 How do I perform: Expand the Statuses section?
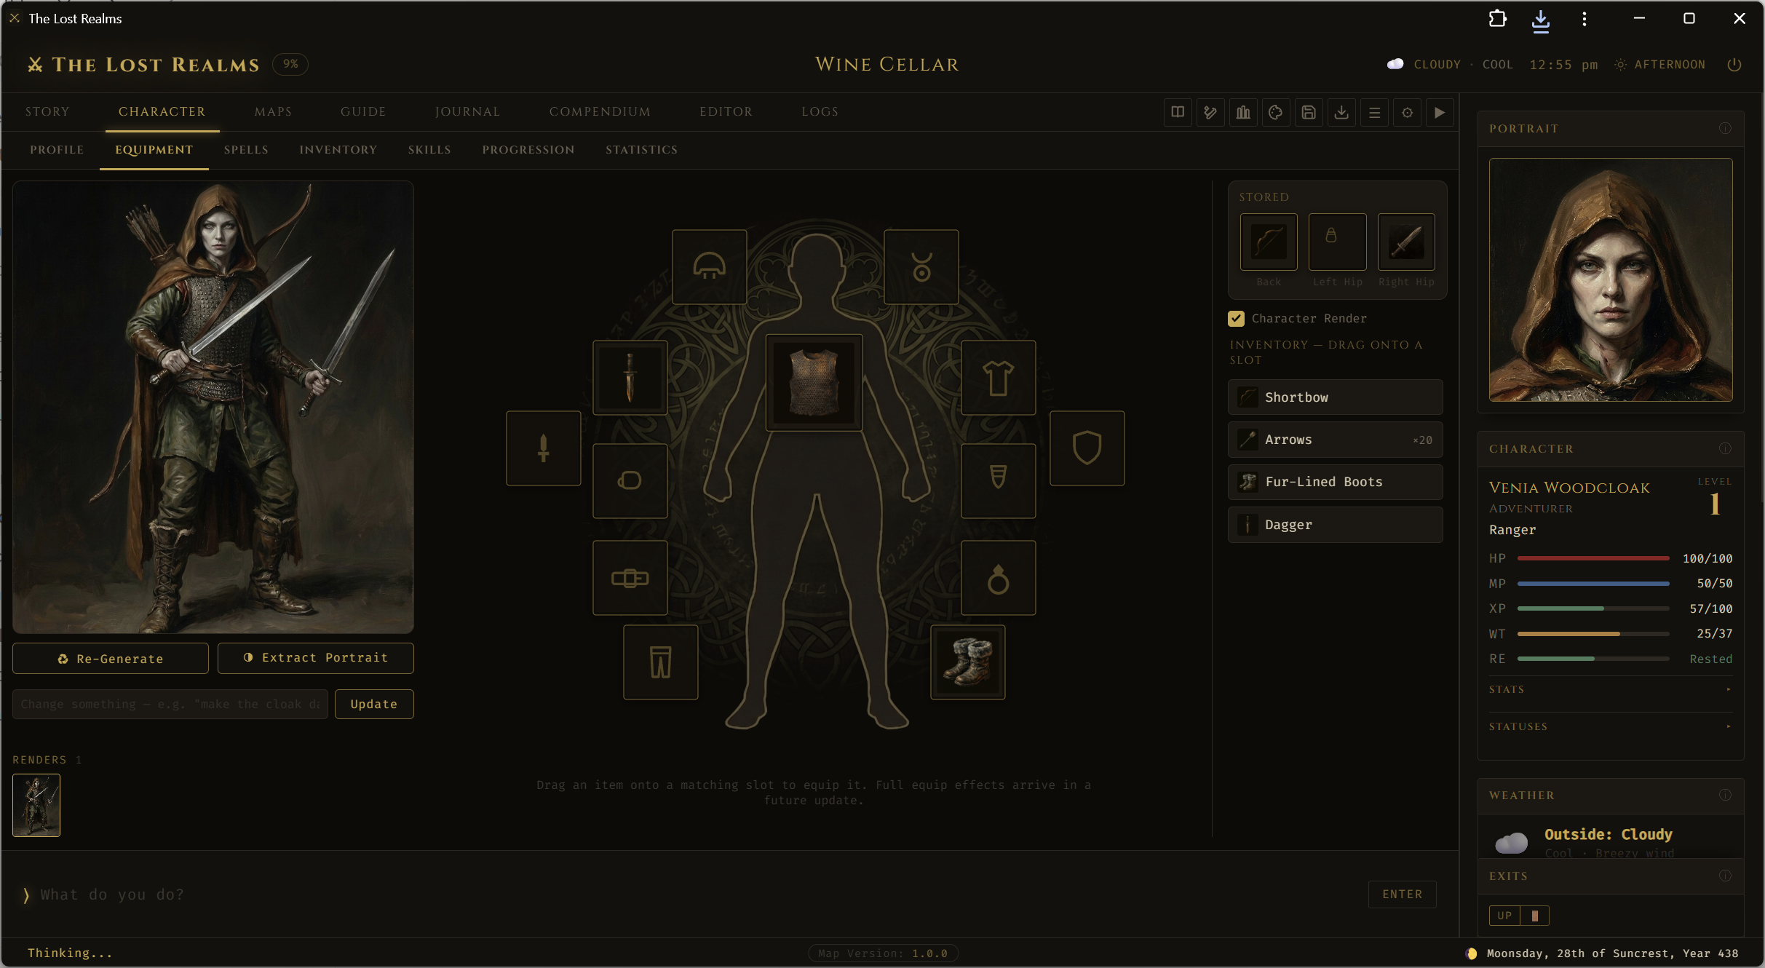(1610, 726)
